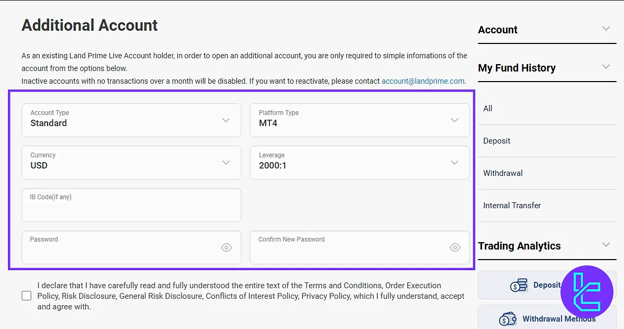Check the Terms and Conditions agreement box
The width and height of the screenshot is (624, 329).
(26, 296)
